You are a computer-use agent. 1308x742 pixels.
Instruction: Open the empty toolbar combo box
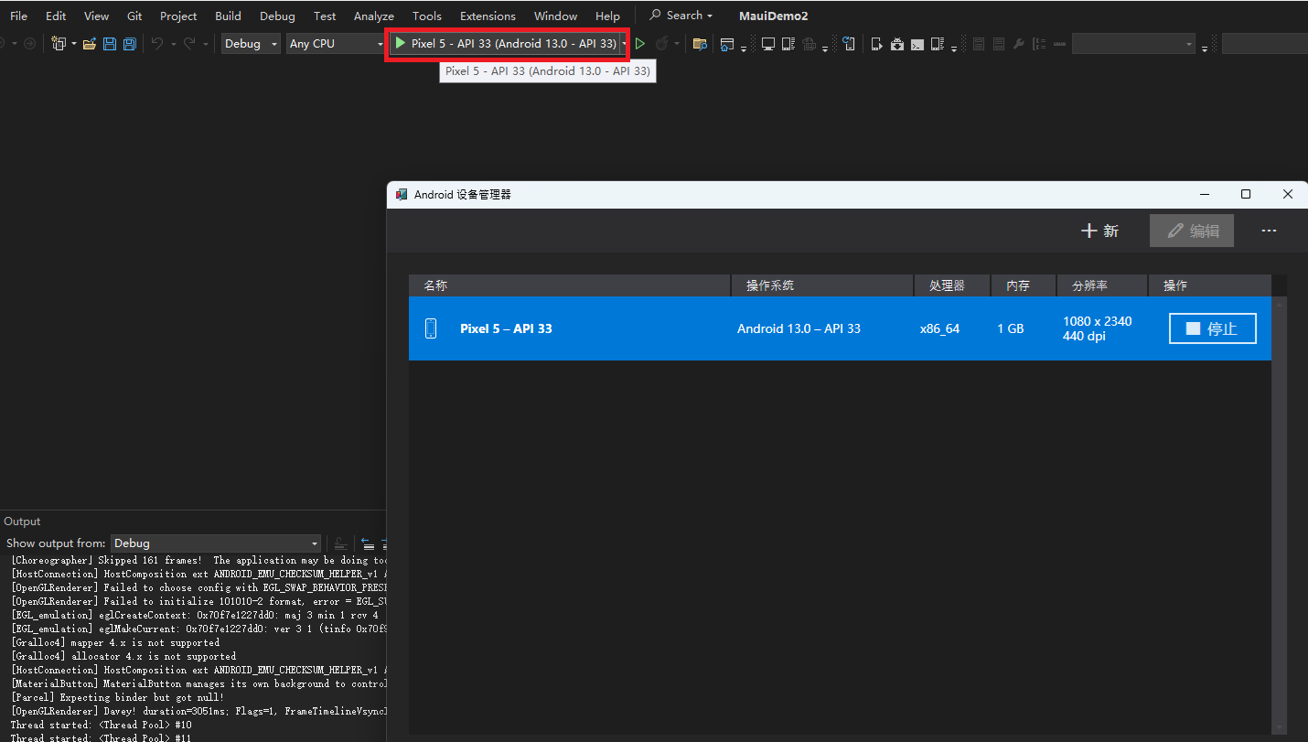coord(1133,43)
